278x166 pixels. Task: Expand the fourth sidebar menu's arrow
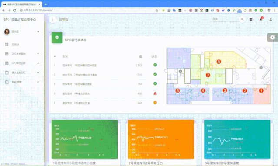click(x=38, y=72)
